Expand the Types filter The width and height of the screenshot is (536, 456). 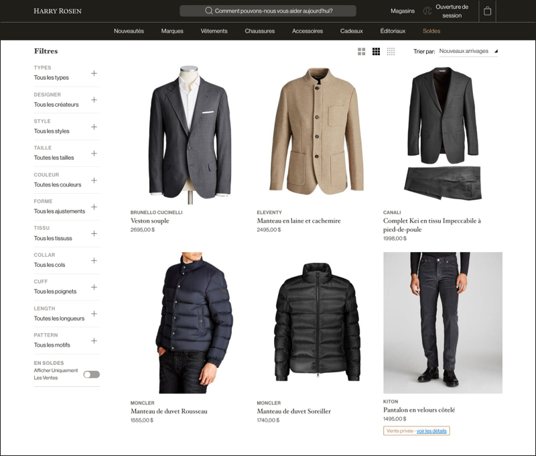[x=94, y=73]
